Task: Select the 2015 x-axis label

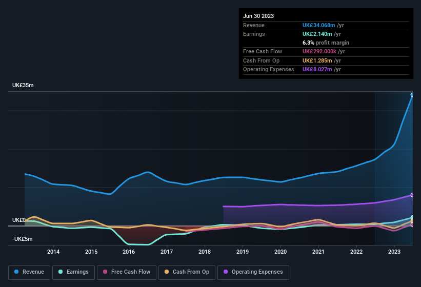Action: click(91, 252)
